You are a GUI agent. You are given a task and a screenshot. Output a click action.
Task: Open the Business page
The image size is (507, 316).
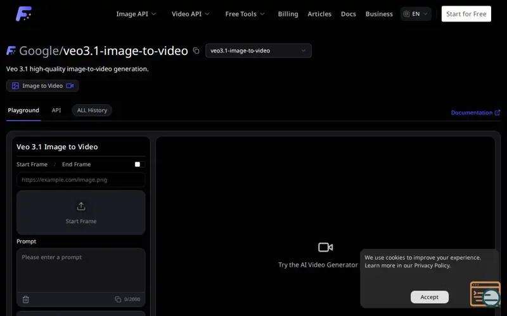pos(379,14)
